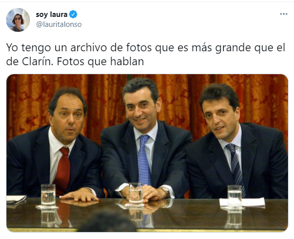The height and width of the screenshot is (239, 294).
Task: Click the wristwatch on the clasped hands
Action: coord(165,191)
